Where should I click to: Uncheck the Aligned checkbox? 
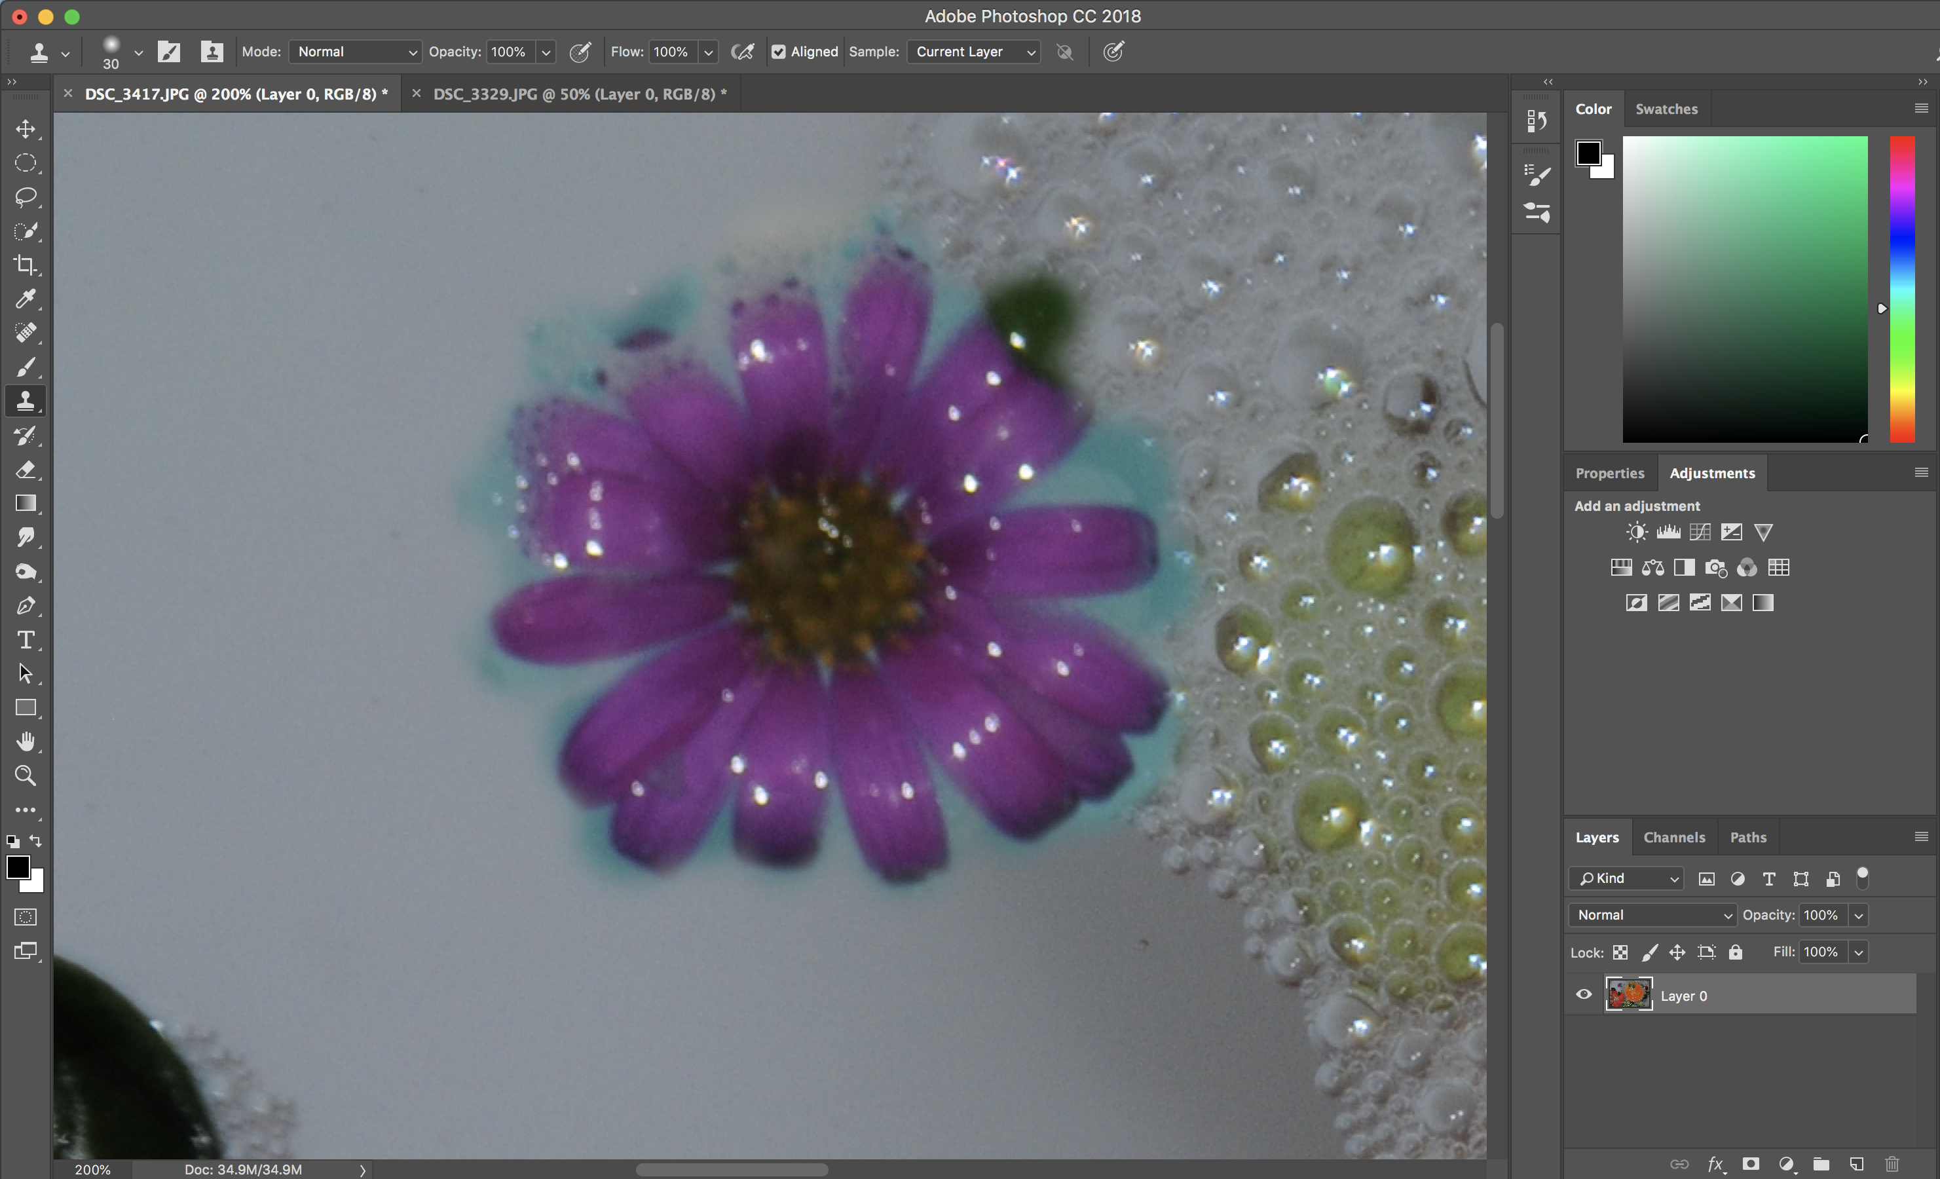click(x=779, y=52)
